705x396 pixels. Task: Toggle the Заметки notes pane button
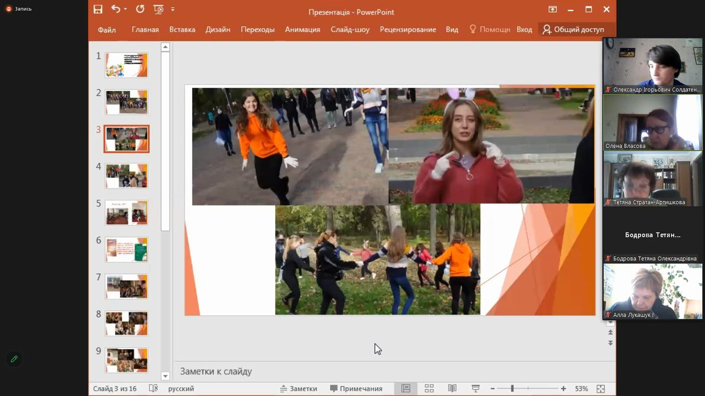(299, 388)
